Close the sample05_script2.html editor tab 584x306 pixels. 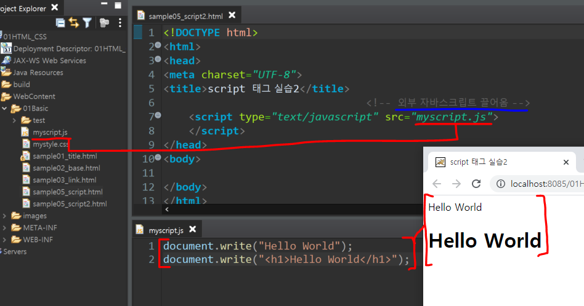(232, 15)
